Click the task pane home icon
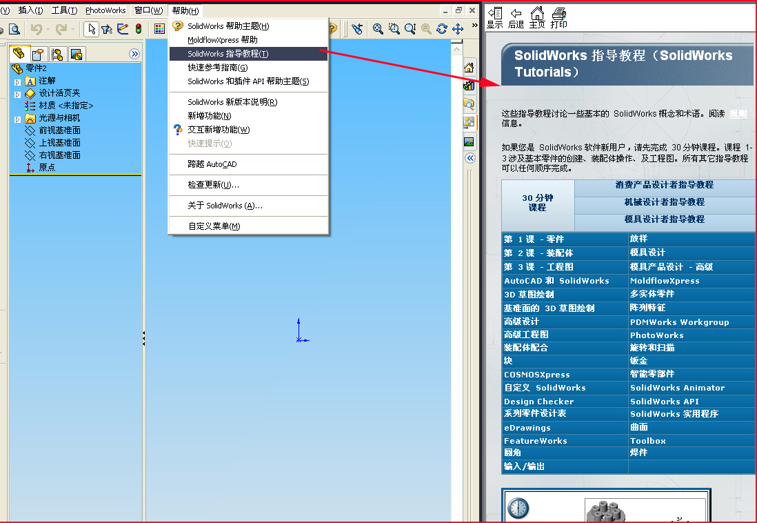Screen dimensions: 757x523 (x=469, y=68)
